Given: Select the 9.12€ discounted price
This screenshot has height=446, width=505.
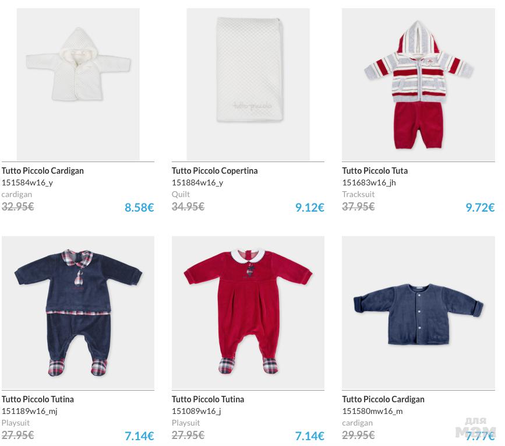Looking at the screenshot, I should click(309, 208).
